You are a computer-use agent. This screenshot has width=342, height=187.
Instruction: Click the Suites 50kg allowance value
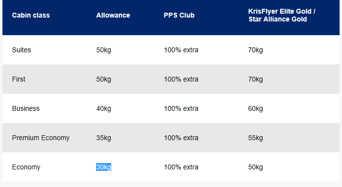(103, 50)
